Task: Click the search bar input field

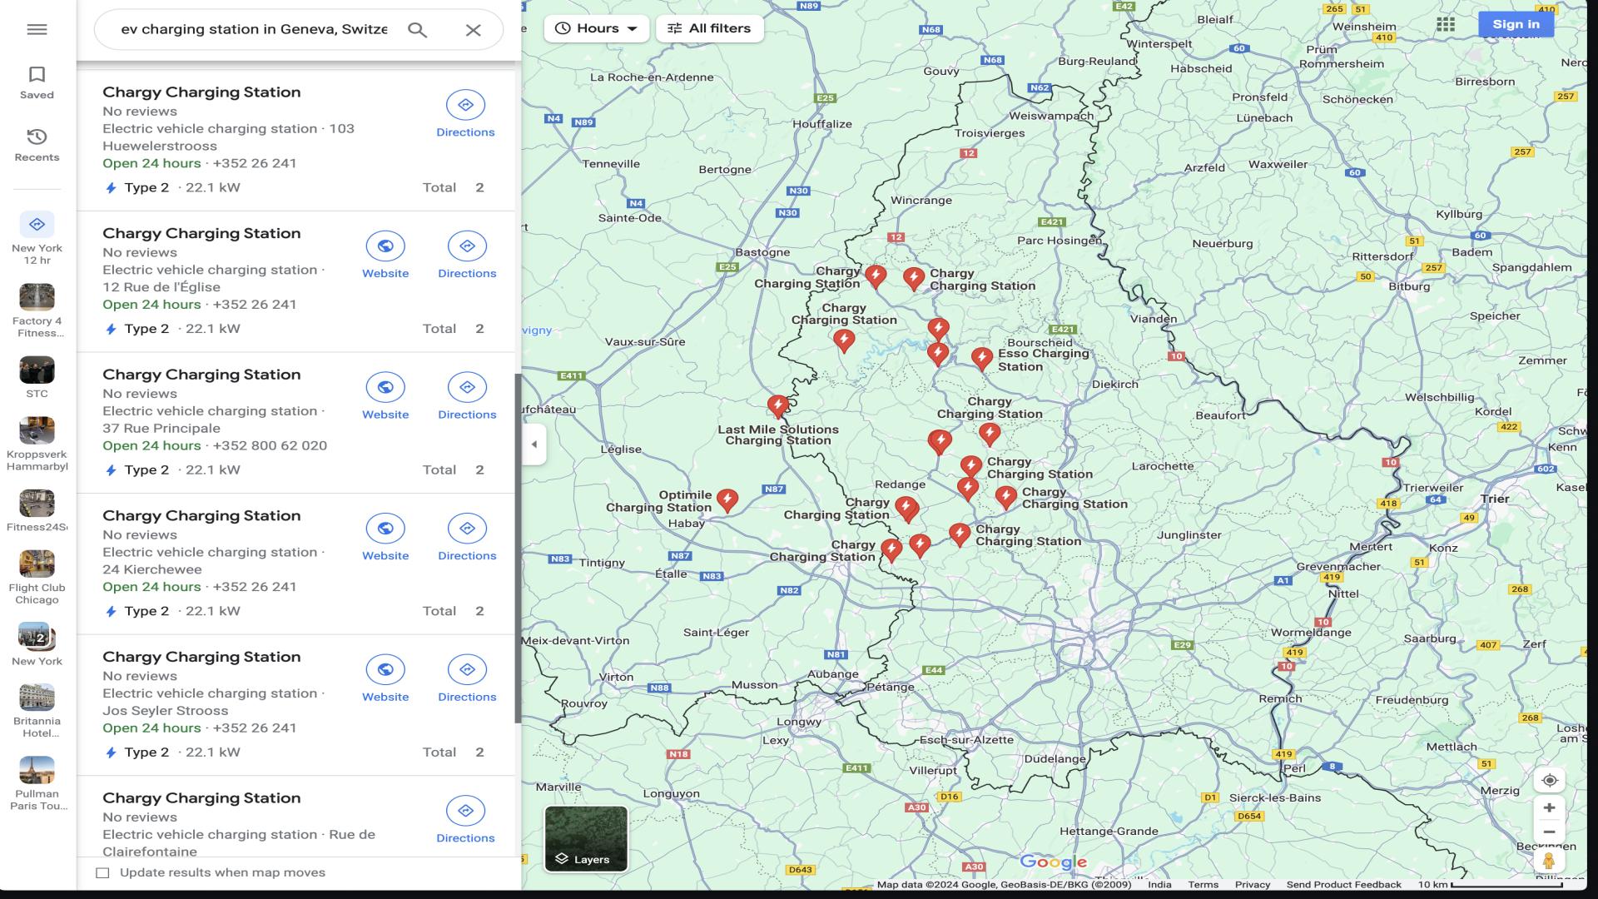Action: coord(255,30)
